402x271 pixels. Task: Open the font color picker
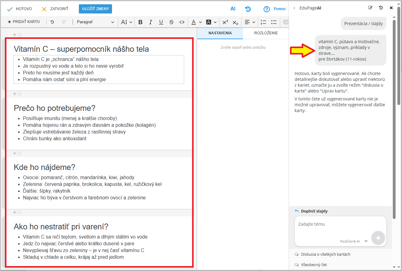[196, 22]
